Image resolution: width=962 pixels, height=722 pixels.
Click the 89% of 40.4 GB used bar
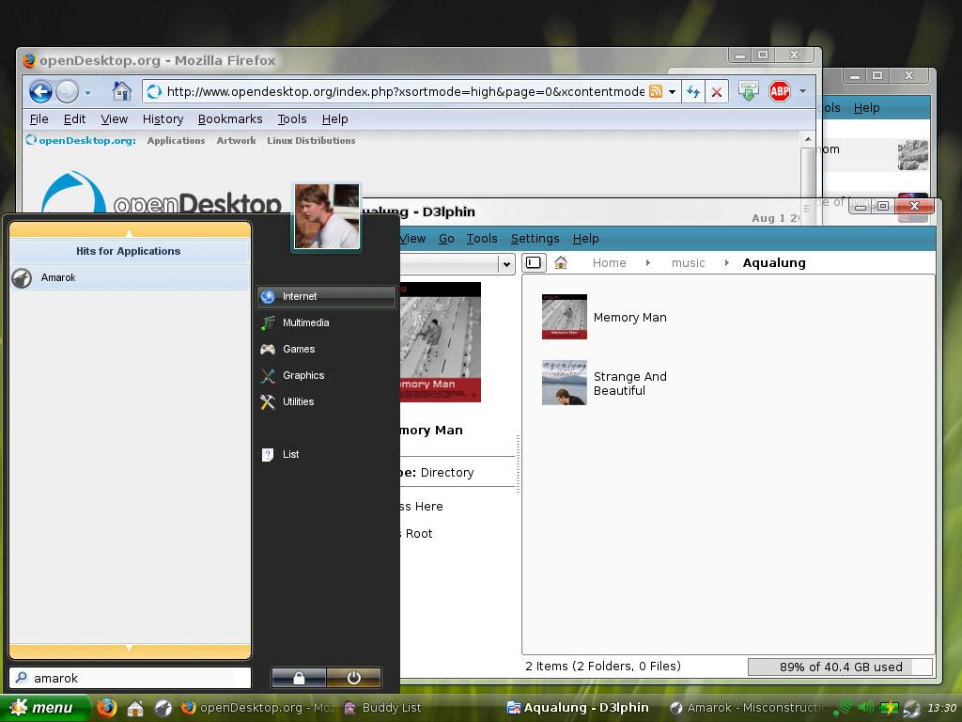click(841, 667)
